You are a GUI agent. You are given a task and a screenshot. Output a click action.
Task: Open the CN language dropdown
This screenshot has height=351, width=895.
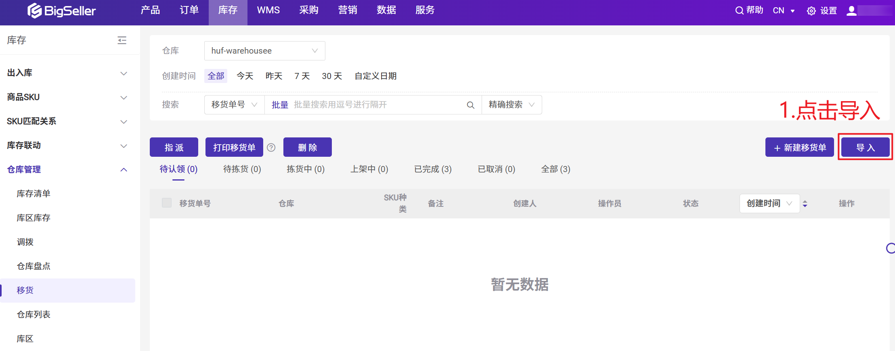[784, 11]
